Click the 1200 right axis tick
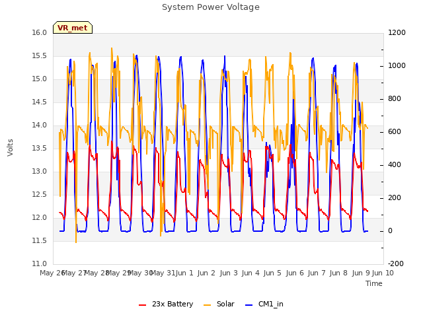 pos(397,32)
